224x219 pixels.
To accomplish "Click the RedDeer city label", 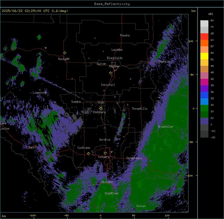I will point(114,66).
